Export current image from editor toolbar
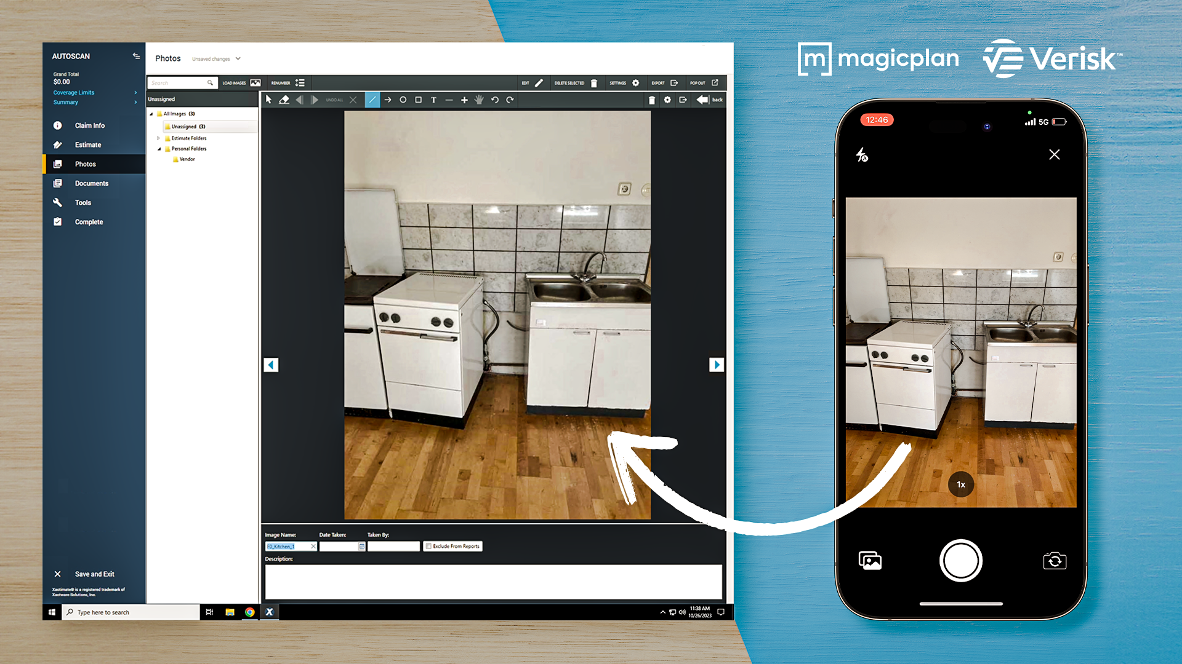 pyautogui.click(x=683, y=100)
